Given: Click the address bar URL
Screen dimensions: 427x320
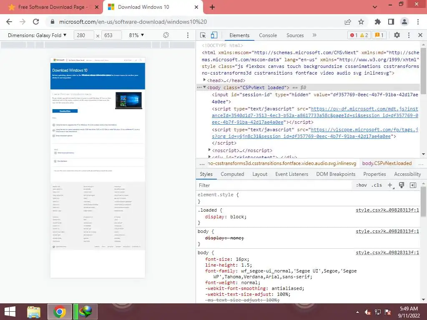Looking at the screenshot, I should tap(133, 22).
